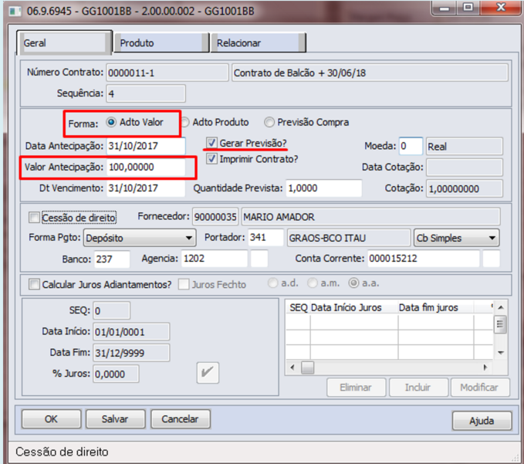Select the a.d. interest radio button

[x=272, y=283]
